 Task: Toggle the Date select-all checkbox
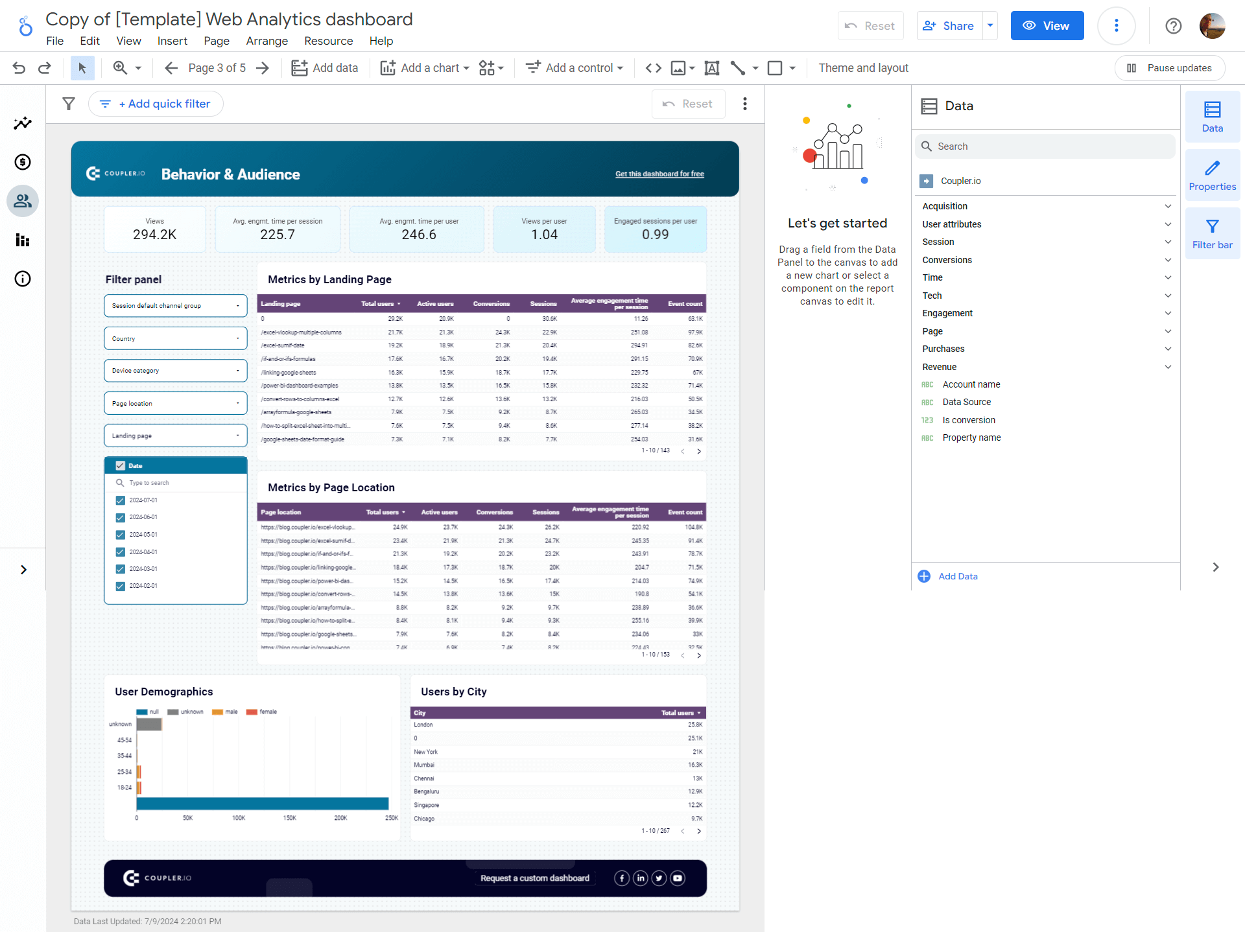click(x=120, y=465)
